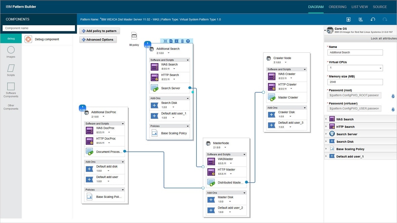Screen dimensions: 397x223
Task: Collapse Policies section in Additional Search node
Action: tap(188, 126)
